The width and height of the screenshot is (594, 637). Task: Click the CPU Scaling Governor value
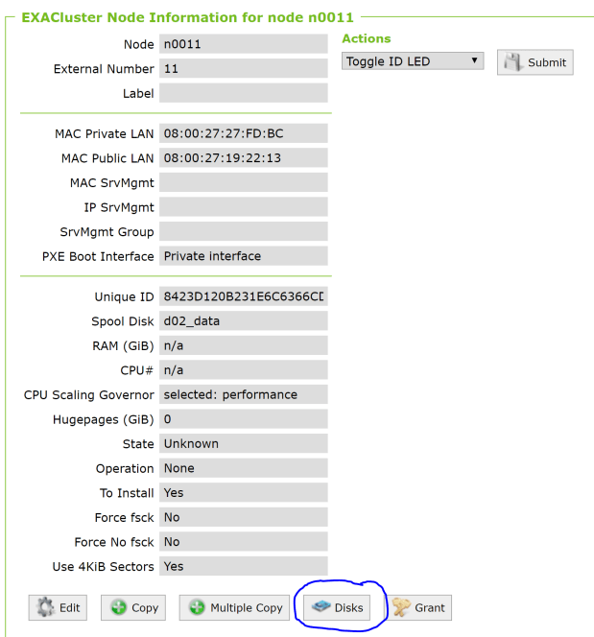pos(244,394)
